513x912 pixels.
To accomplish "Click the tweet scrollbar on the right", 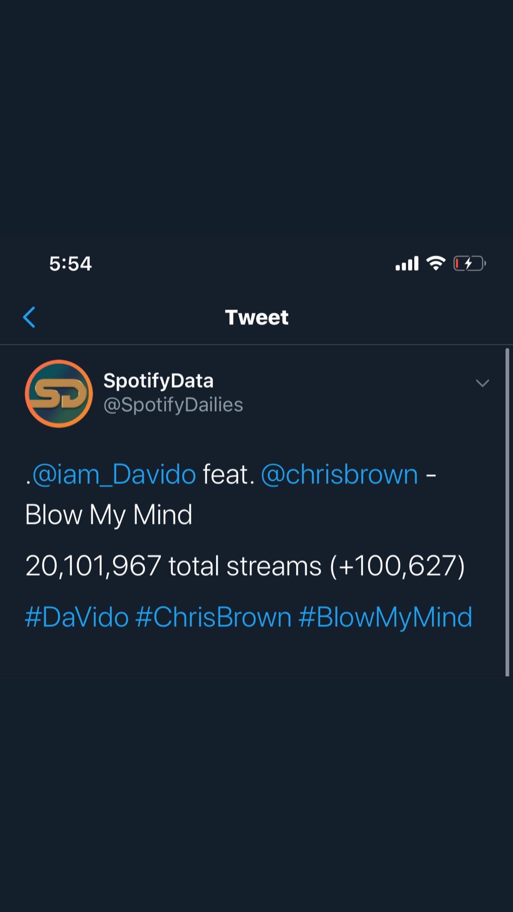I will click(507, 511).
